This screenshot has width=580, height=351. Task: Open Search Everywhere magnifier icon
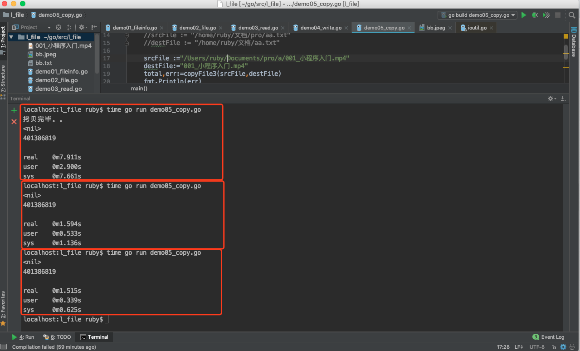[x=572, y=15]
